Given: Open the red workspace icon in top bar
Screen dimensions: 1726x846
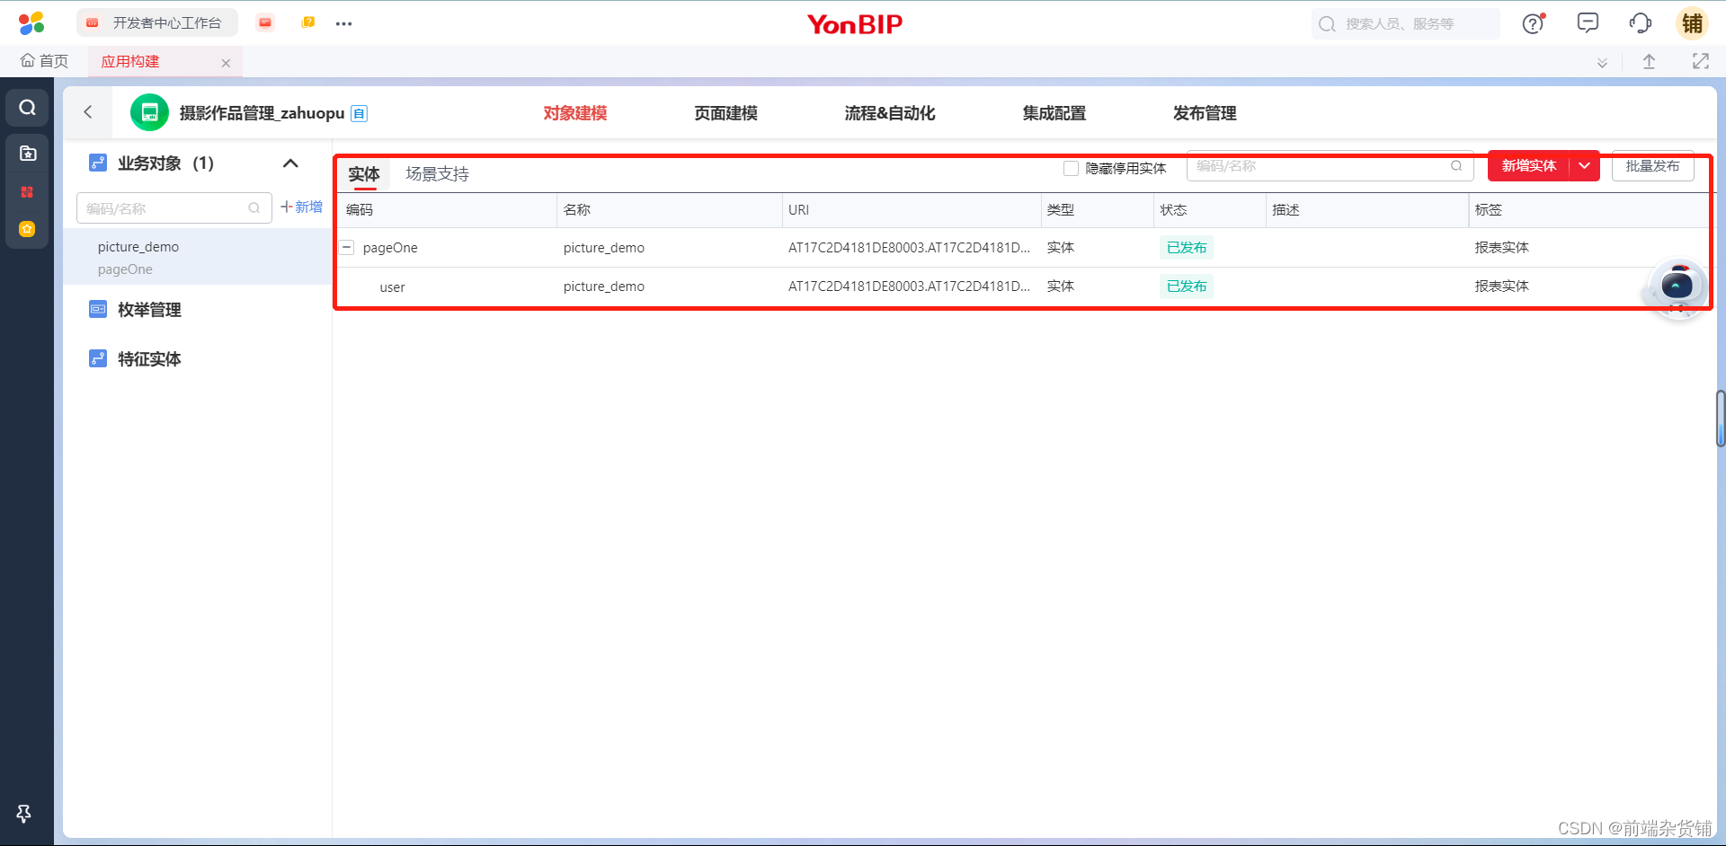Looking at the screenshot, I should pyautogui.click(x=264, y=22).
